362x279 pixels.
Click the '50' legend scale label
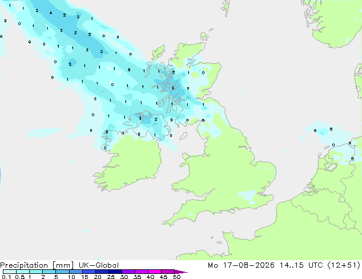[x=176, y=277]
